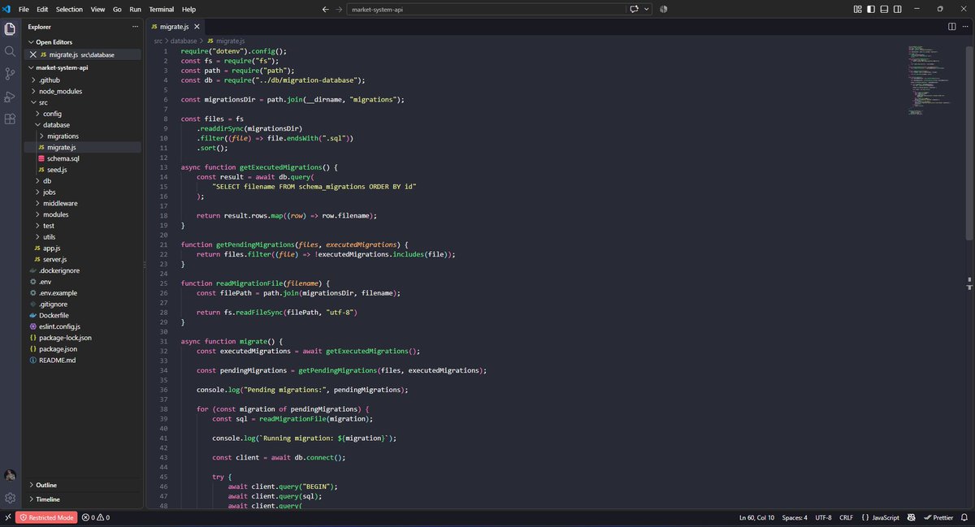
Task: Open the Help menu
Action: click(x=188, y=9)
